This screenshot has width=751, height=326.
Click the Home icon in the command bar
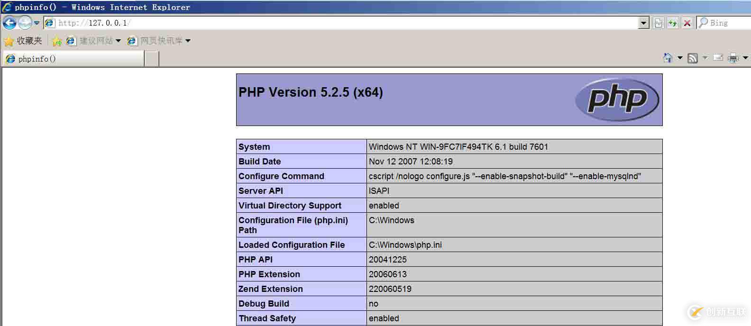668,58
